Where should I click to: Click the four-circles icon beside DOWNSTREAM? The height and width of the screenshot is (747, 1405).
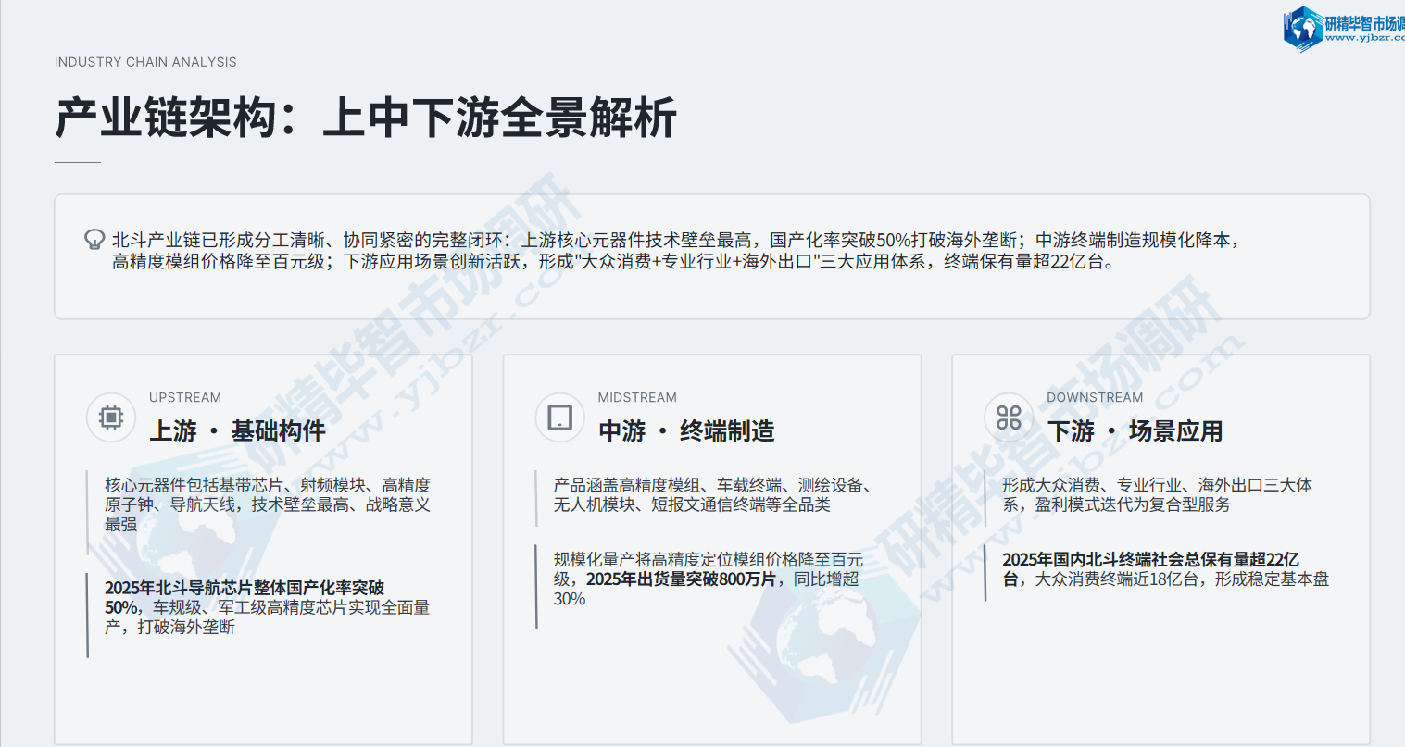(1009, 417)
